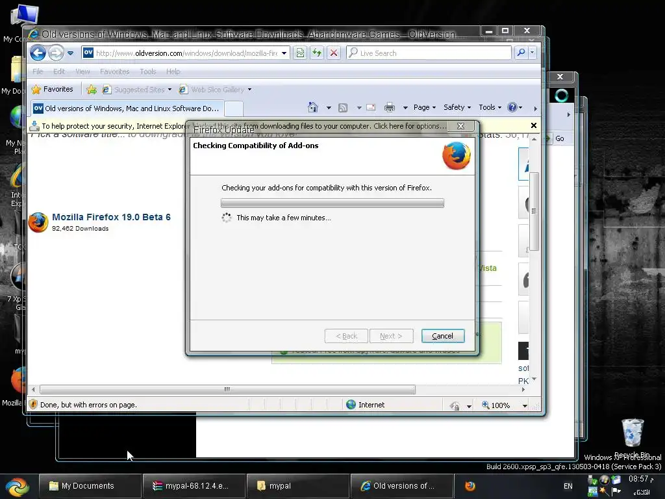Click the horizontal page scrollbar

(227, 389)
